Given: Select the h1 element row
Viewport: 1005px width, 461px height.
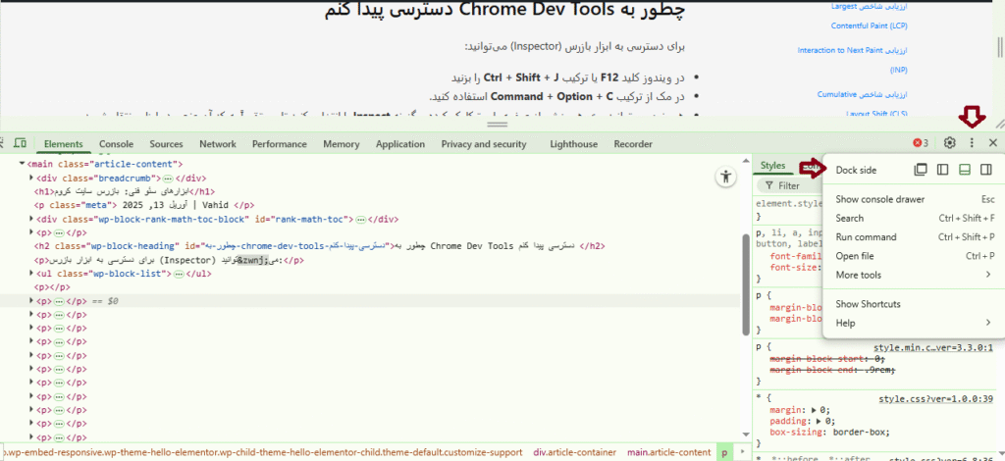Looking at the screenshot, I should tap(124, 191).
